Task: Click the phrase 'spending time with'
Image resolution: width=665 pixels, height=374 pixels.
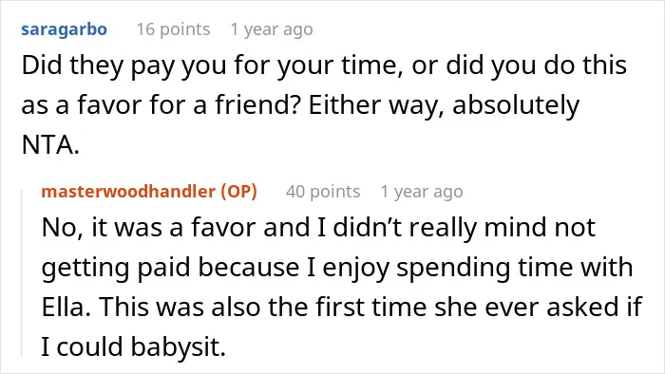Action: pos(515,269)
